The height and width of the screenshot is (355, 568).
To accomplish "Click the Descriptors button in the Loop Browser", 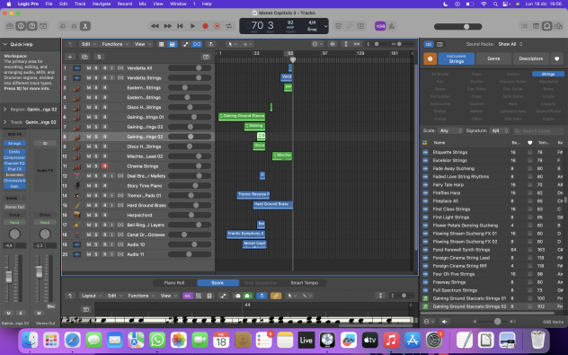I will click(530, 58).
